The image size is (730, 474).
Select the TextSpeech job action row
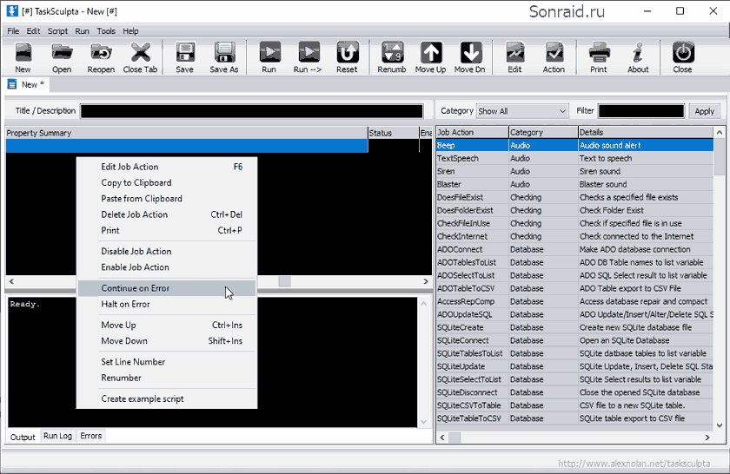(574, 158)
